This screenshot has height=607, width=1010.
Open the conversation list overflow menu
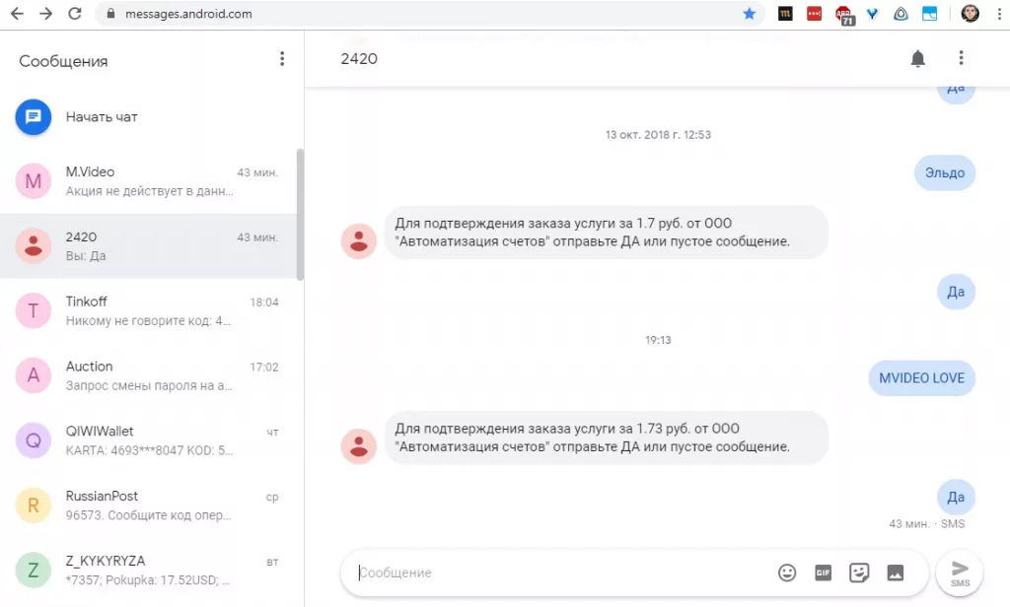282,58
